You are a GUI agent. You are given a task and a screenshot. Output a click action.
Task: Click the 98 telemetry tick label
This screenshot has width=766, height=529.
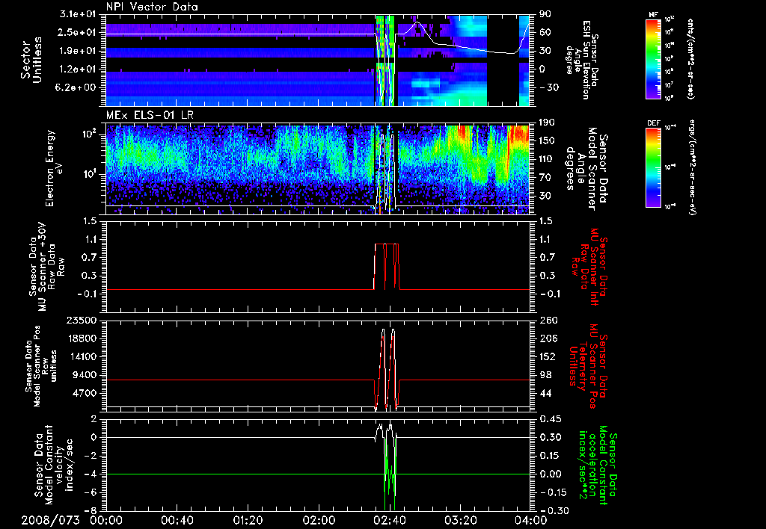point(545,375)
